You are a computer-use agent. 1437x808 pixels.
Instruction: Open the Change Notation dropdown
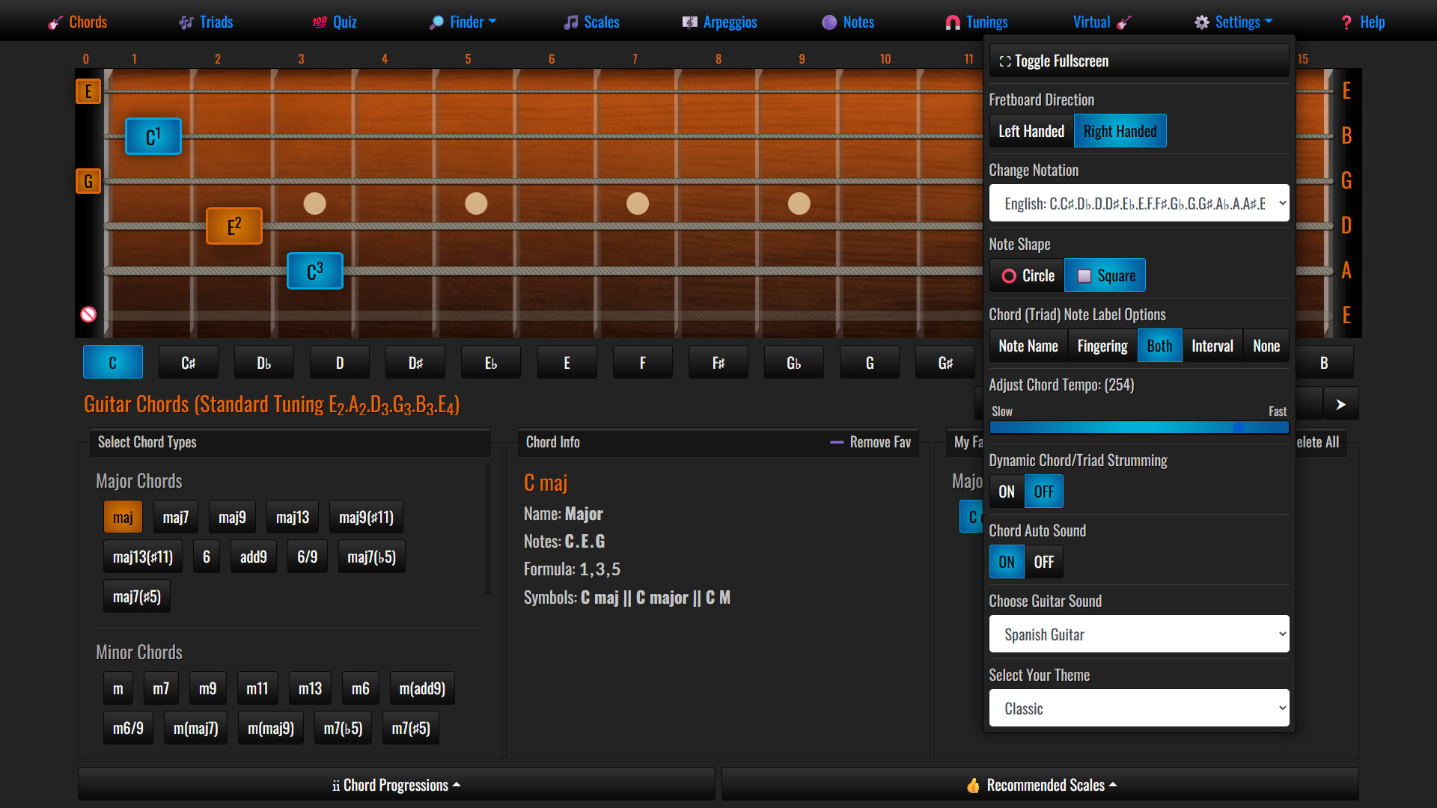point(1138,203)
